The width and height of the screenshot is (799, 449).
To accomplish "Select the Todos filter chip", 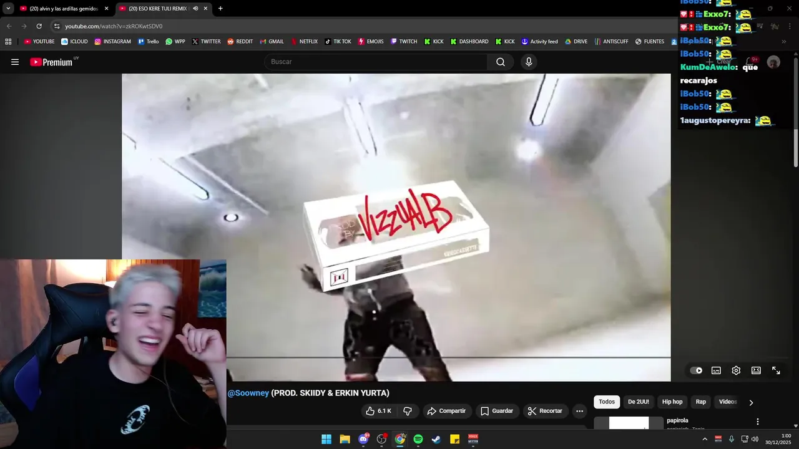I will (x=607, y=402).
